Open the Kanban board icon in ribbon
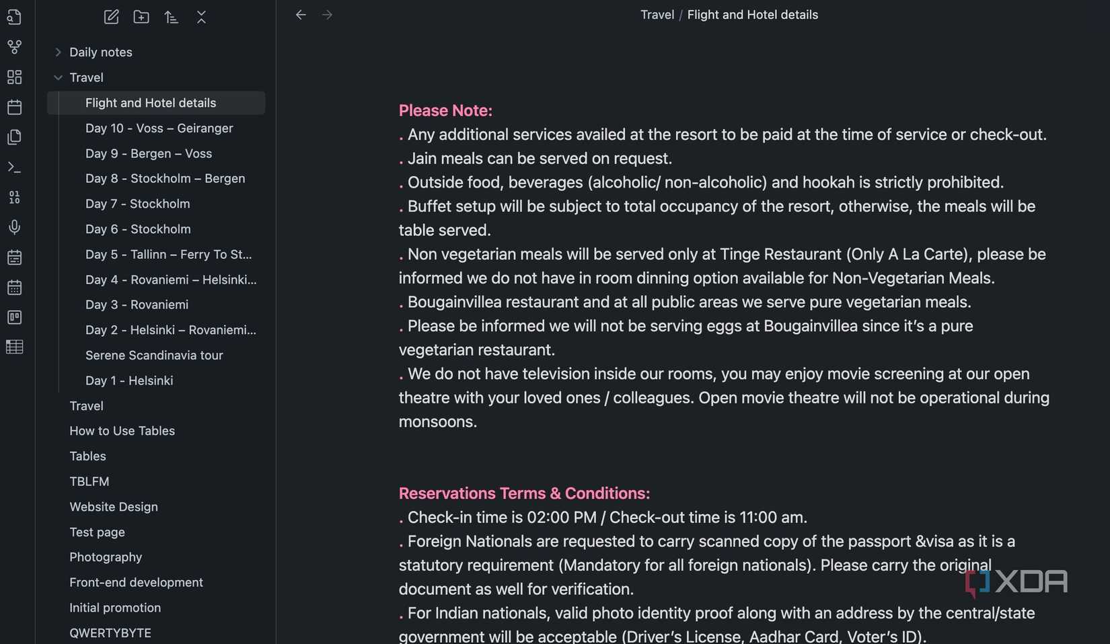 click(14, 317)
